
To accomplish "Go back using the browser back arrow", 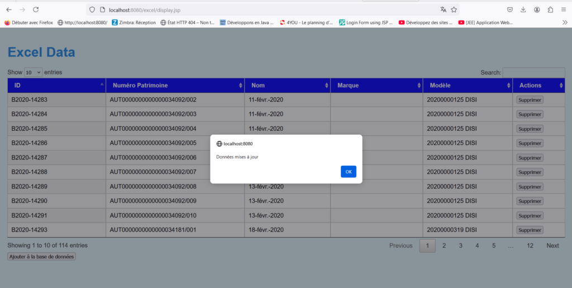I will pos(9,10).
